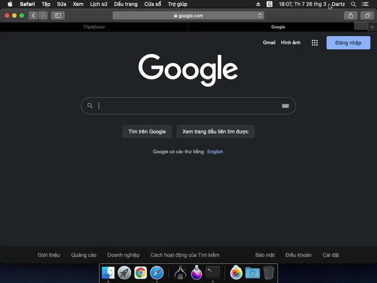The height and width of the screenshot is (283, 377).
Task: Open Quảng cáo footer link
Action: coord(84,255)
